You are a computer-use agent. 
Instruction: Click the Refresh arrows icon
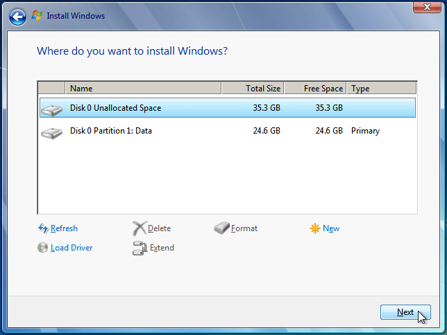pyautogui.click(x=43, y=228)
